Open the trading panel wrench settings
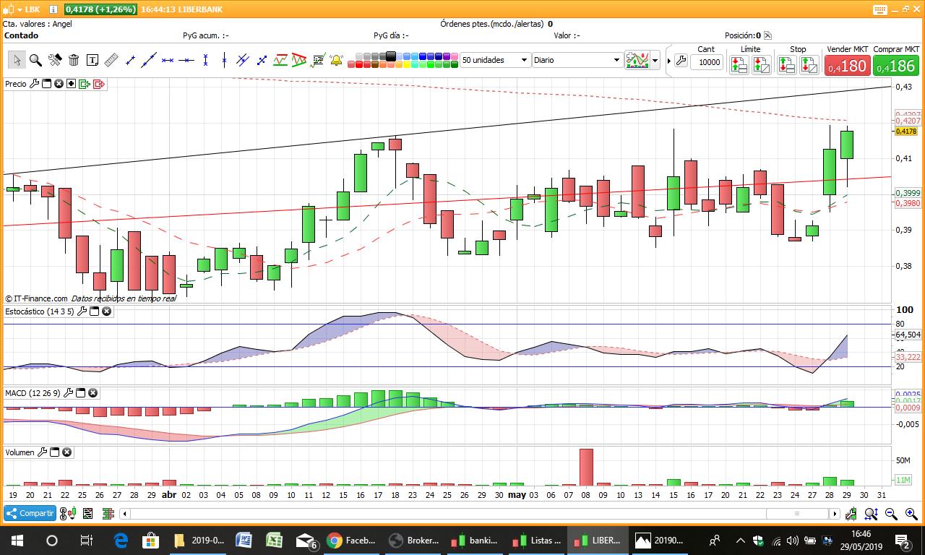Image resolution: width=925 pixels, height=555 pixels. pyautogui.click(x=681, y=61)
